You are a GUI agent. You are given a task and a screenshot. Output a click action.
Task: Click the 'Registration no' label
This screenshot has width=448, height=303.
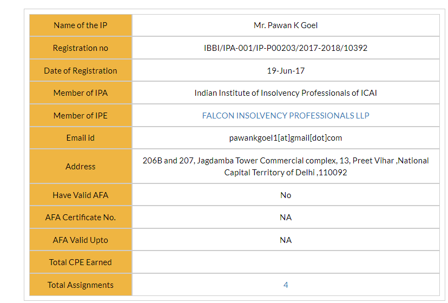[x=81, y=48]
